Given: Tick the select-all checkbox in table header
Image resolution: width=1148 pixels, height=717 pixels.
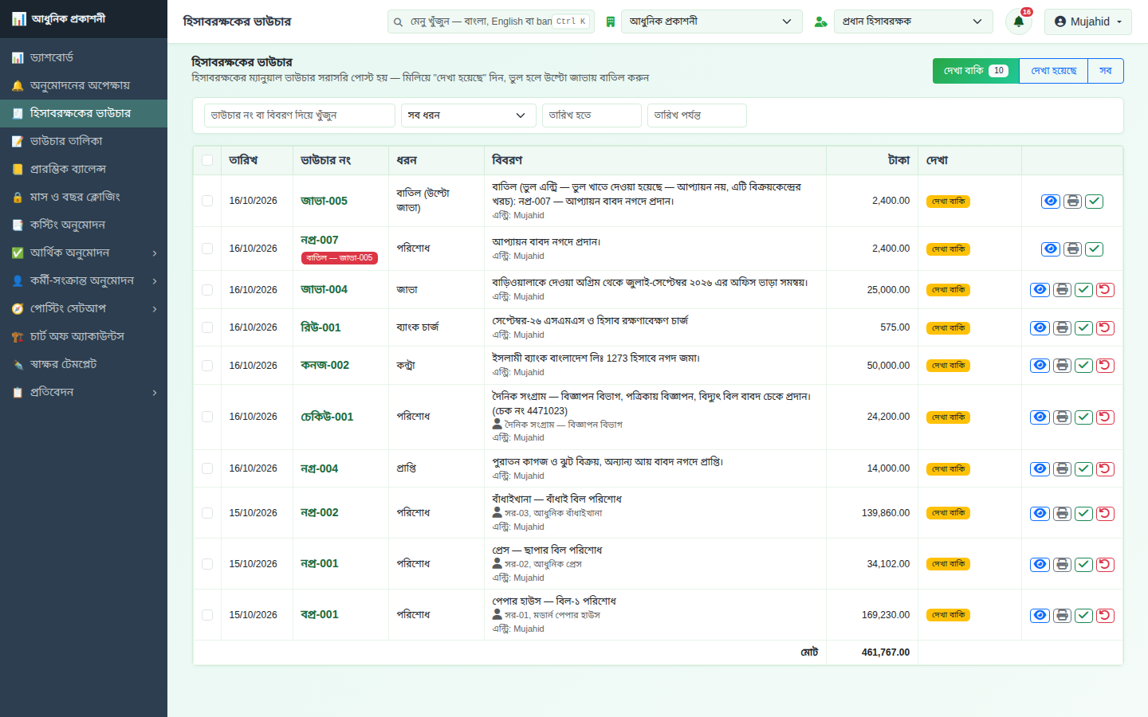Looking at the screenshot, I should point(207,160).
